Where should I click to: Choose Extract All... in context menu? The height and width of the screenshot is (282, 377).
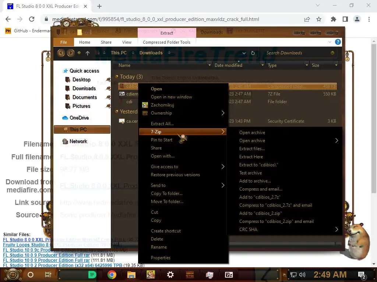162,123
